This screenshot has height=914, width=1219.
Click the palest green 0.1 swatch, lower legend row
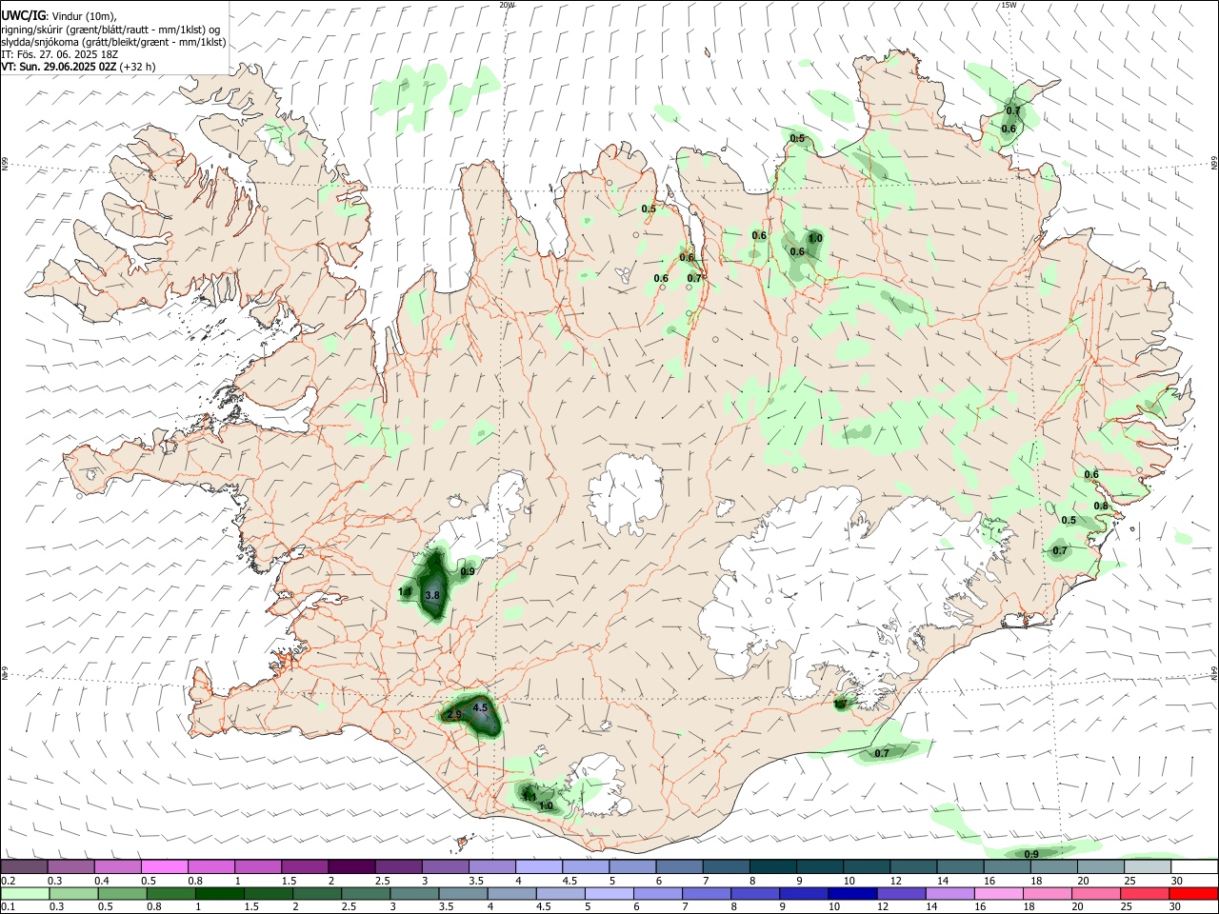coord(25,894)
